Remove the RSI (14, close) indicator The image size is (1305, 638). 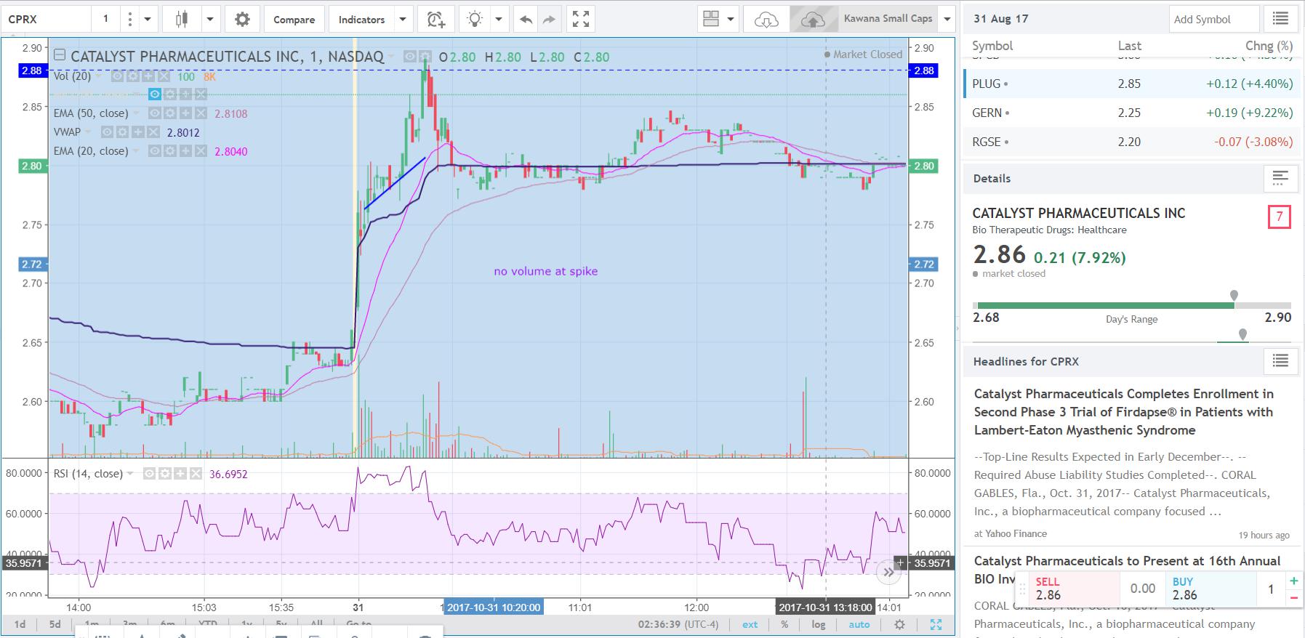coord(196,474)
